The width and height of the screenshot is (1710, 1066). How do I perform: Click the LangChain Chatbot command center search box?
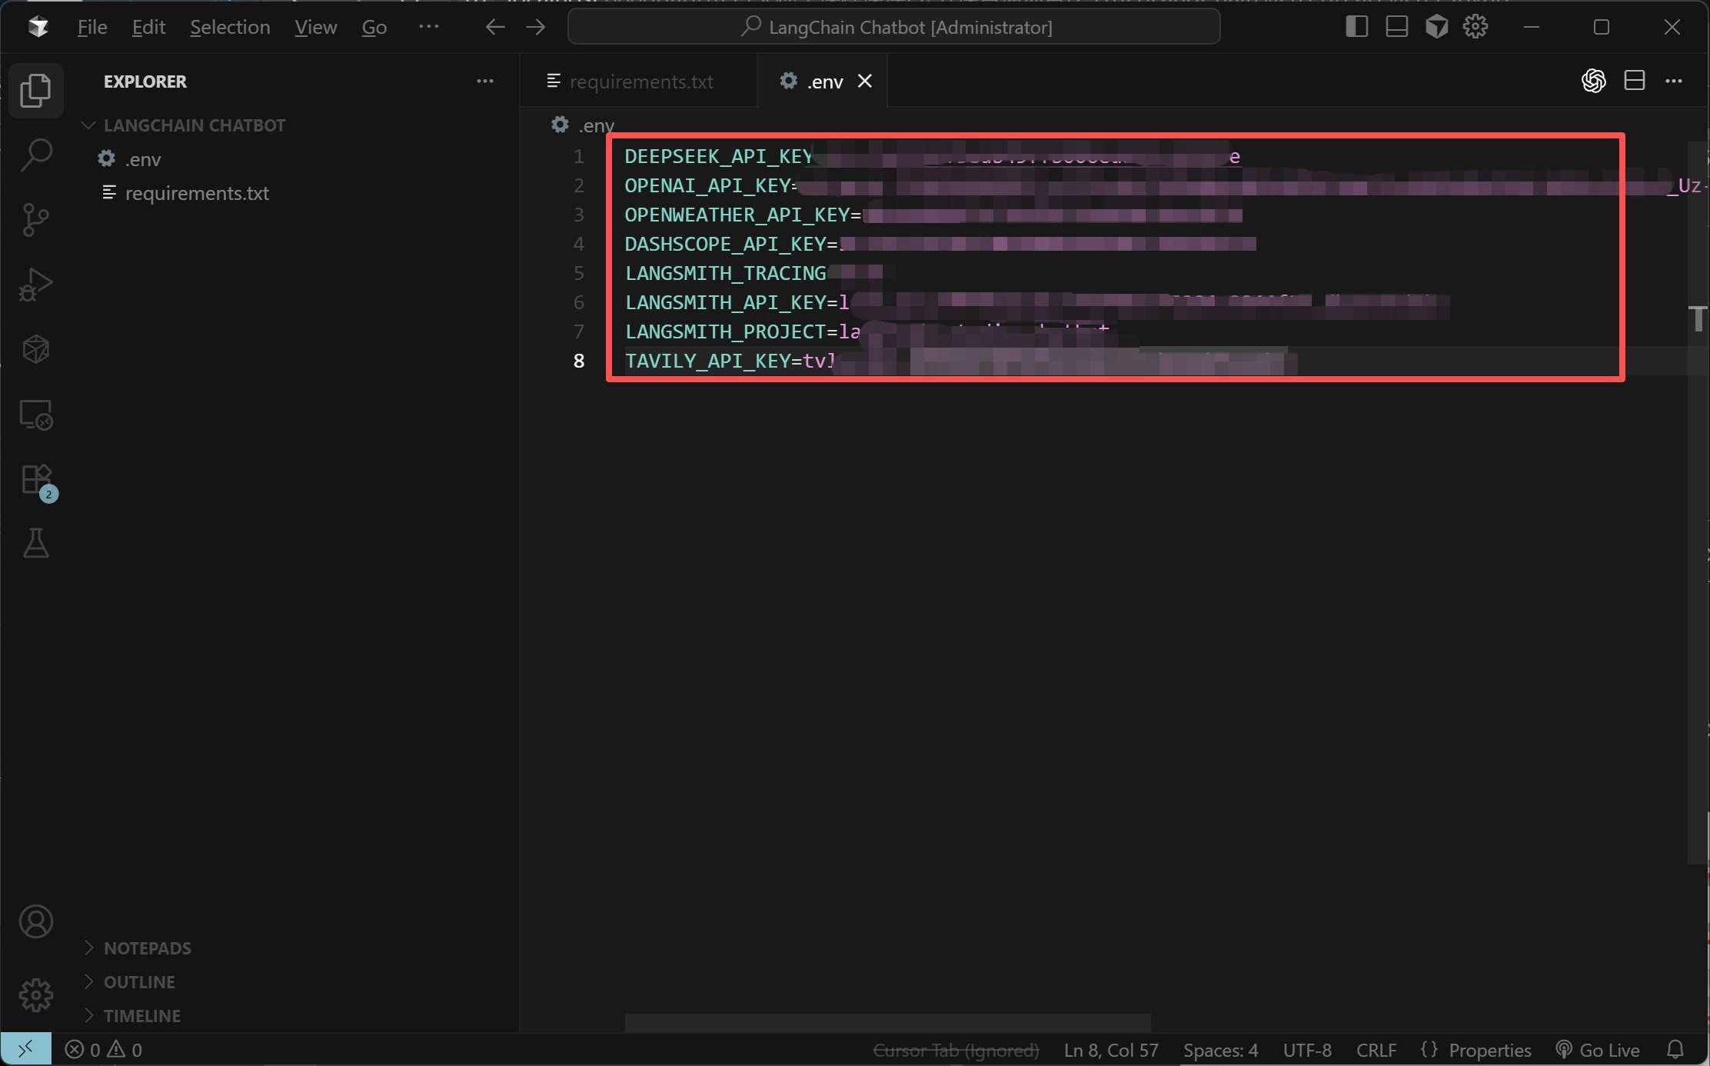click(x=893, y=27)
